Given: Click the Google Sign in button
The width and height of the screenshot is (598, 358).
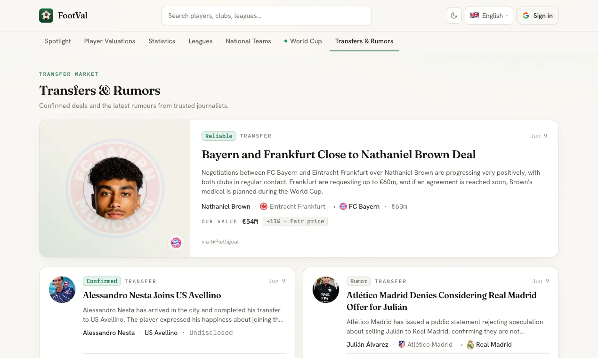Looking at the screenshot, I should (537, 16).
